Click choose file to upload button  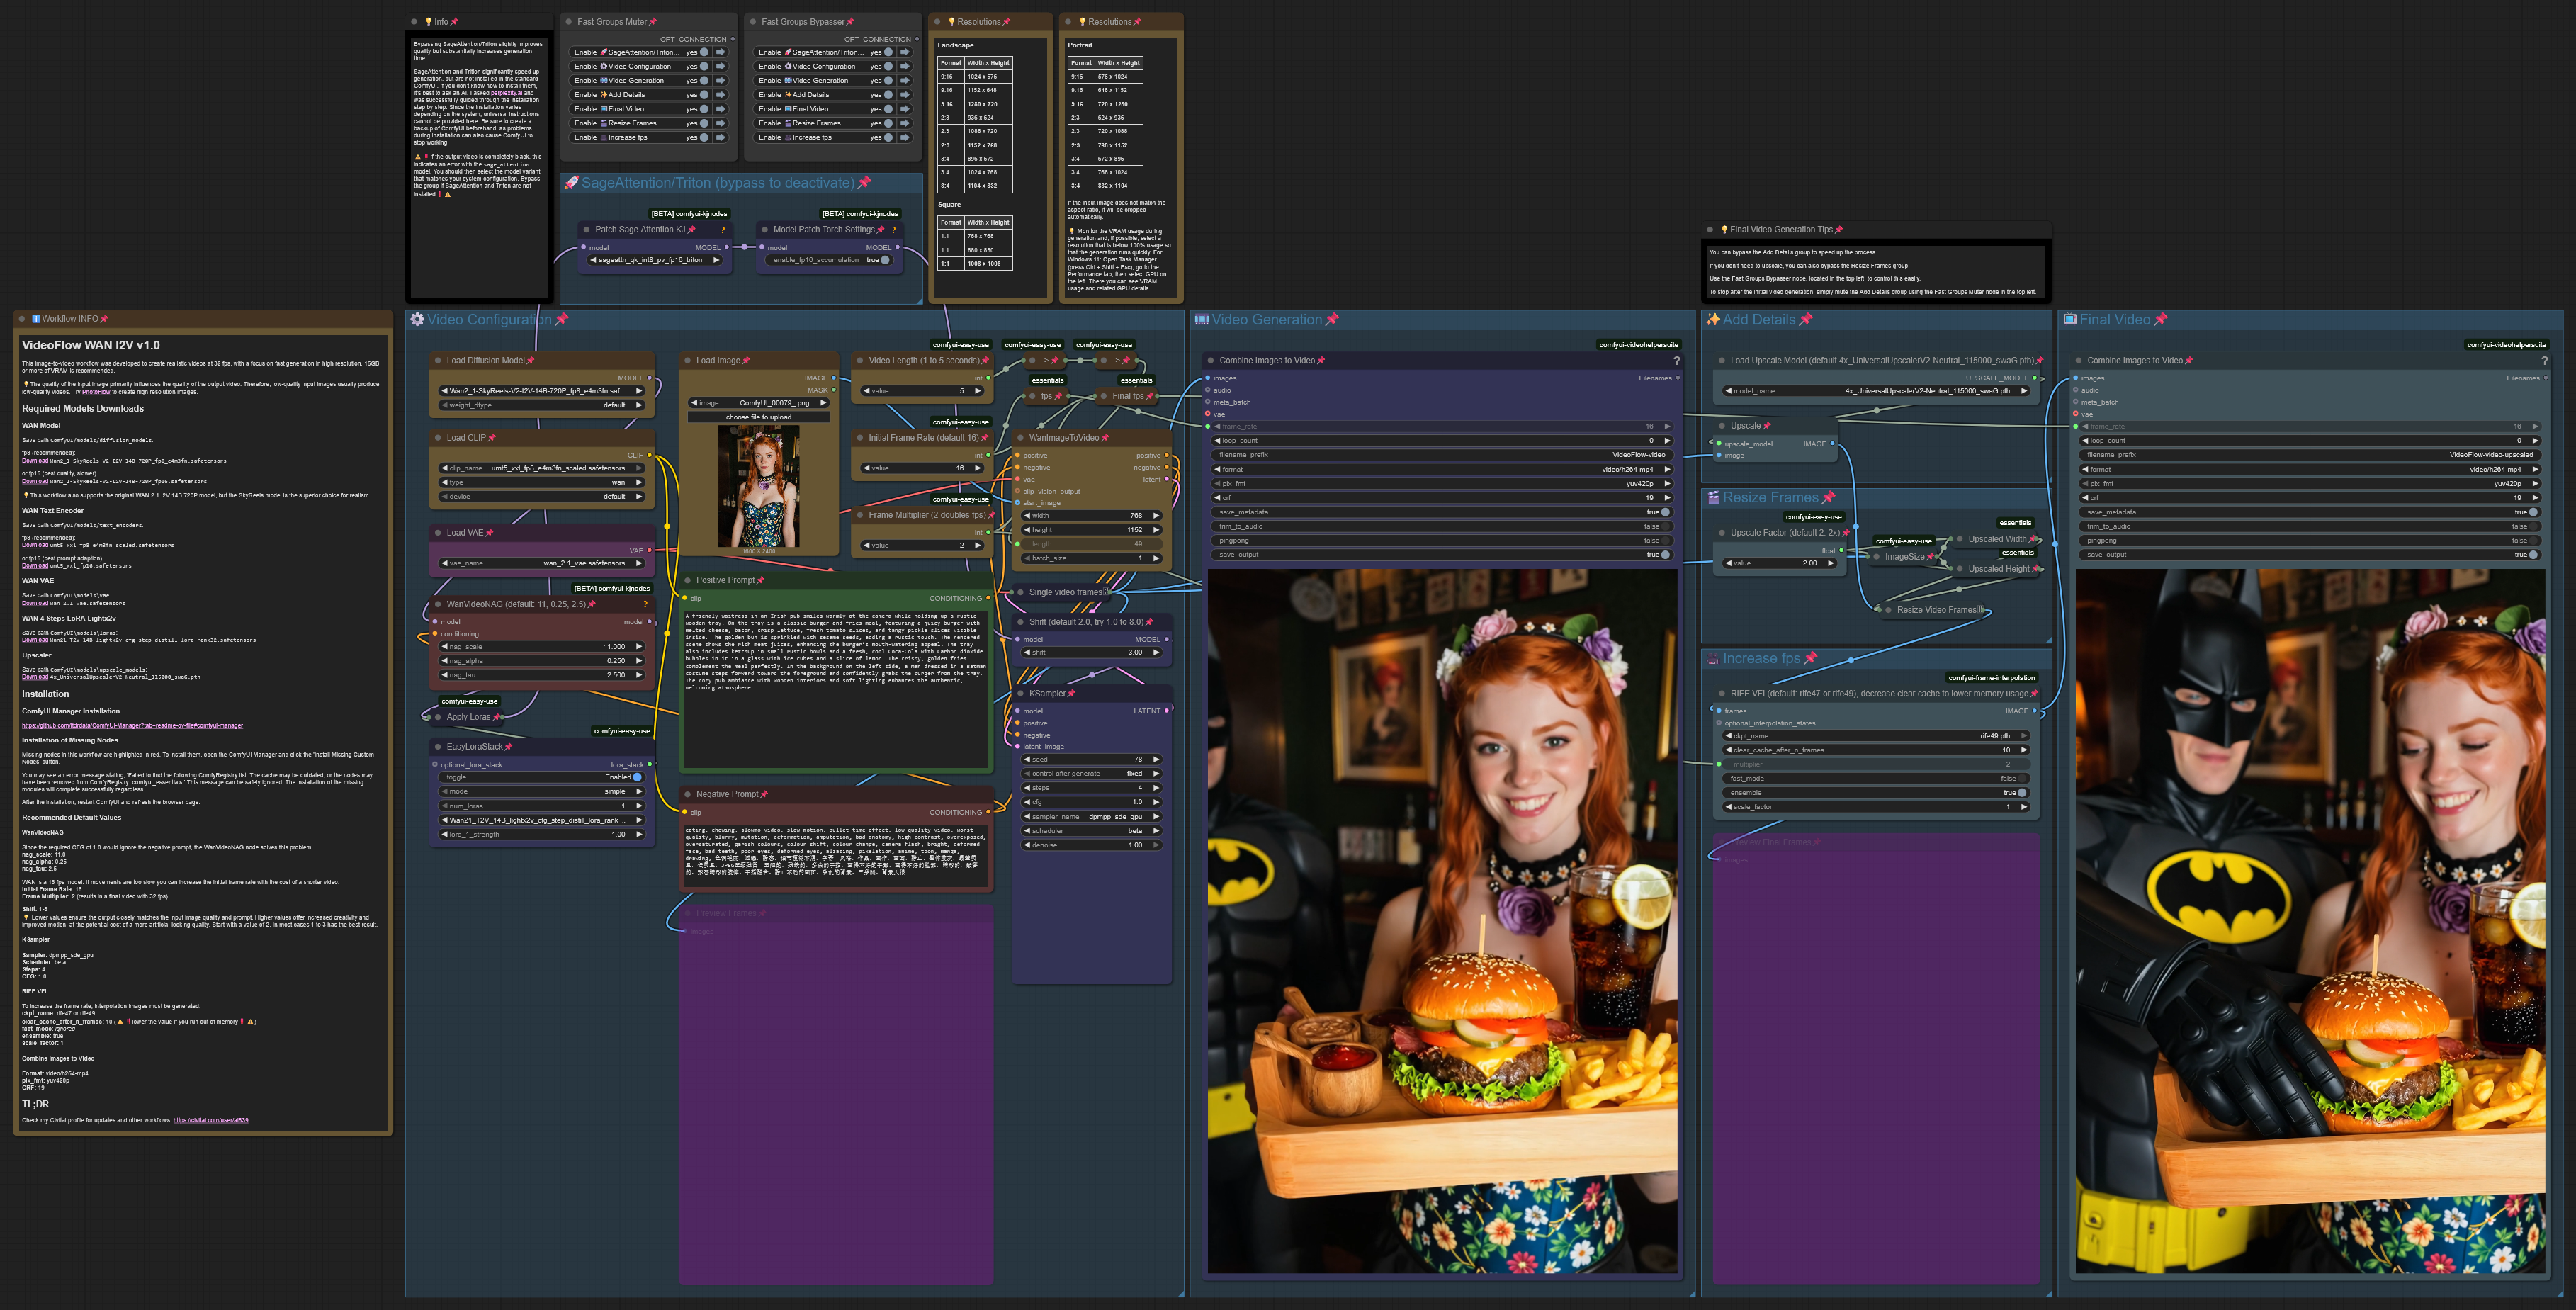tap(758, 417)
